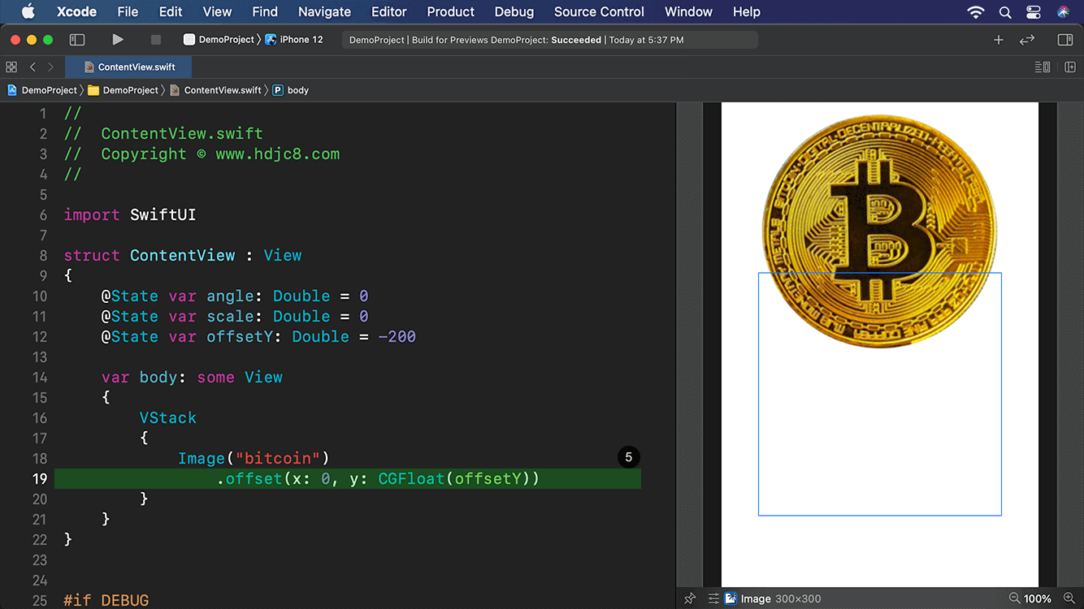1084x609 pixels.
Task: Click the Wi-Fi status icon
Action: [976, 11]
